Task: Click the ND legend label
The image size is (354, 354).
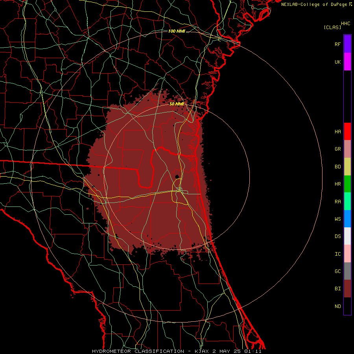Action: pyautogui.click(x=337, y=306)
